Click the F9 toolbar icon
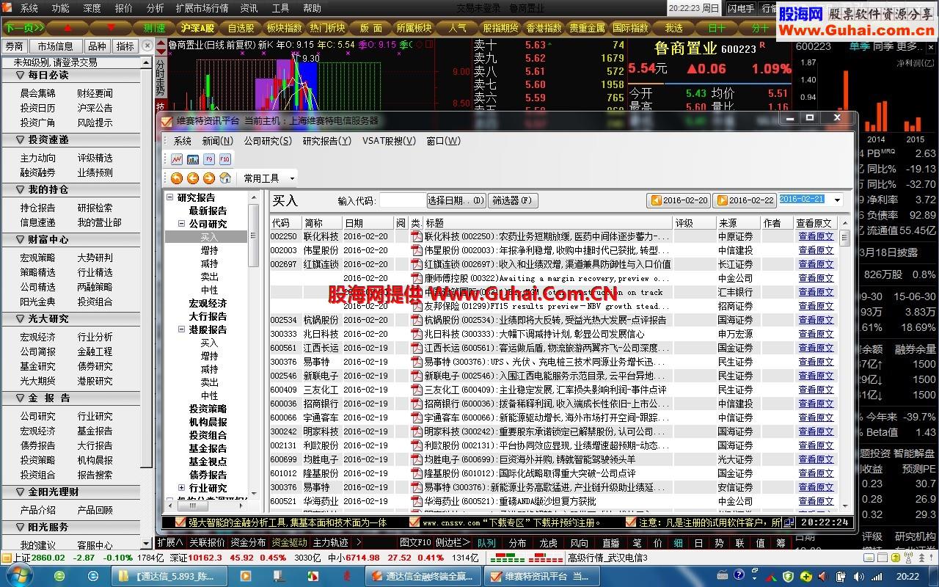This screenshot has height=587, width=939. tap(209, 159)
